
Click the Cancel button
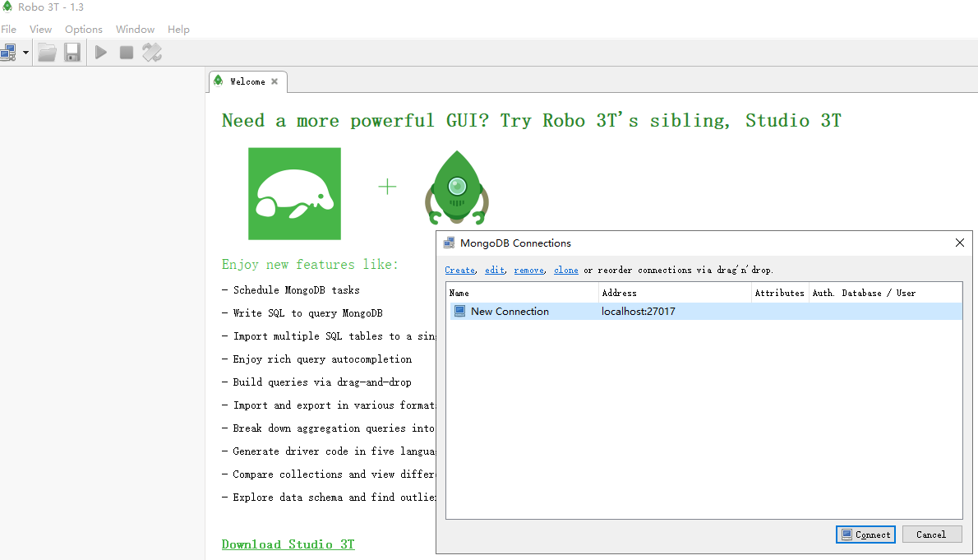[x=931, y=535]
